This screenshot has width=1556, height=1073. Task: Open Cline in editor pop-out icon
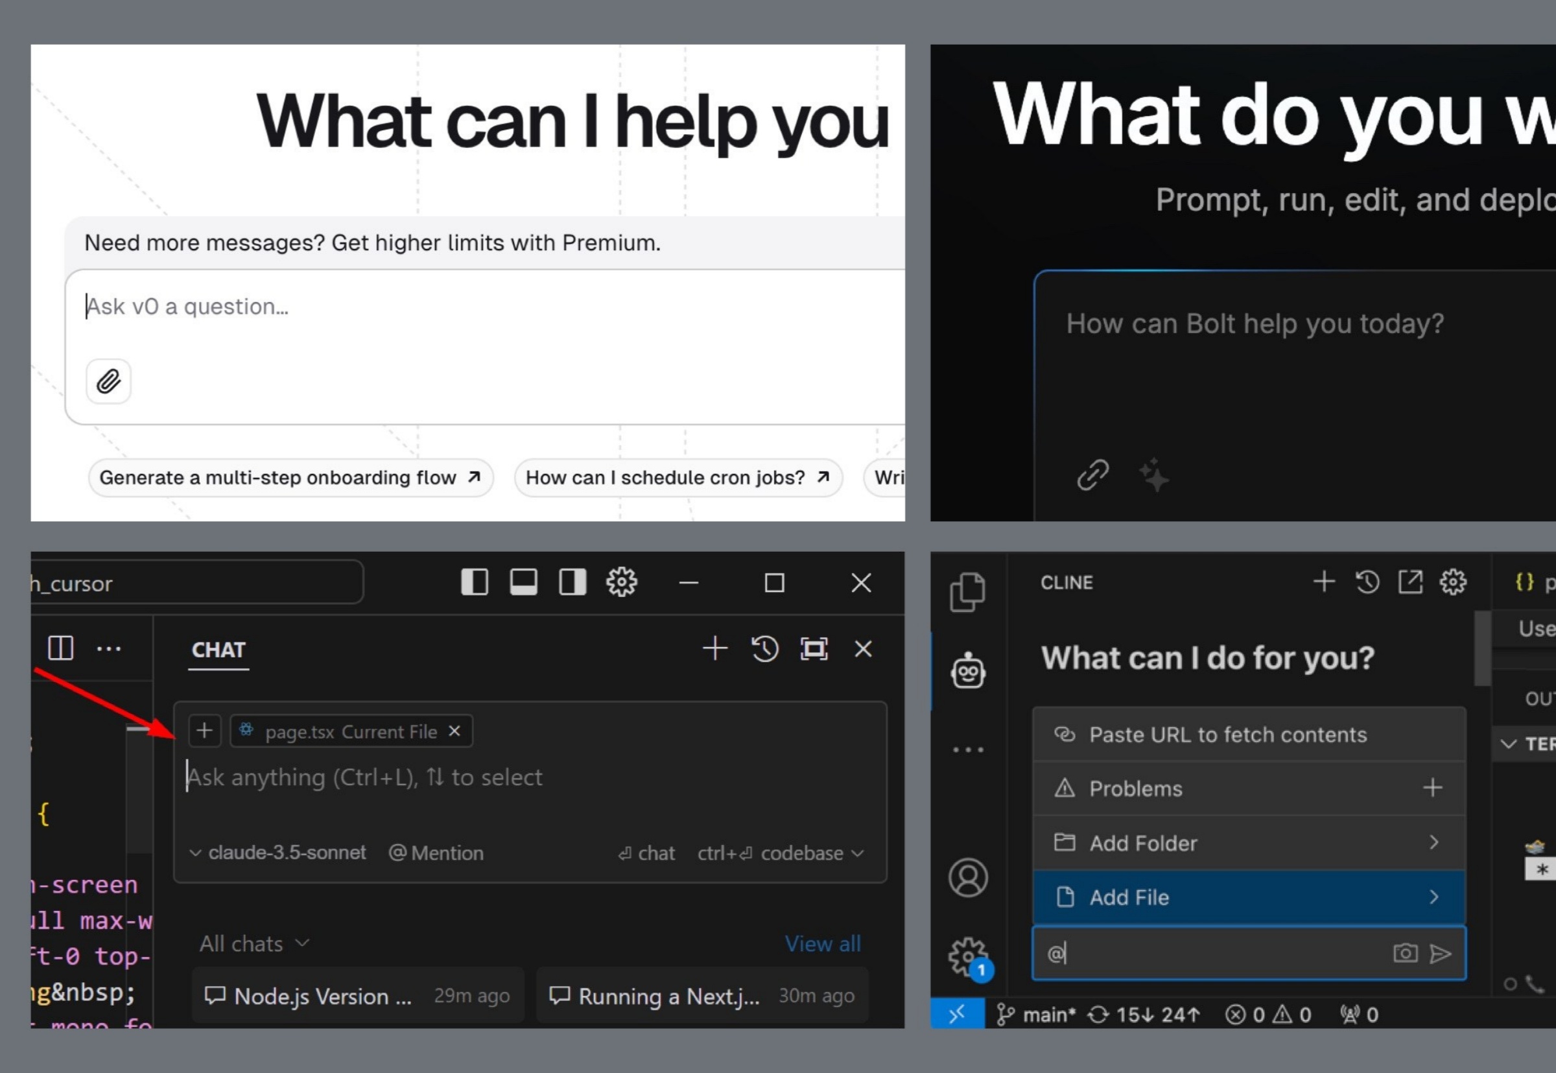[x=1410, y=582]
